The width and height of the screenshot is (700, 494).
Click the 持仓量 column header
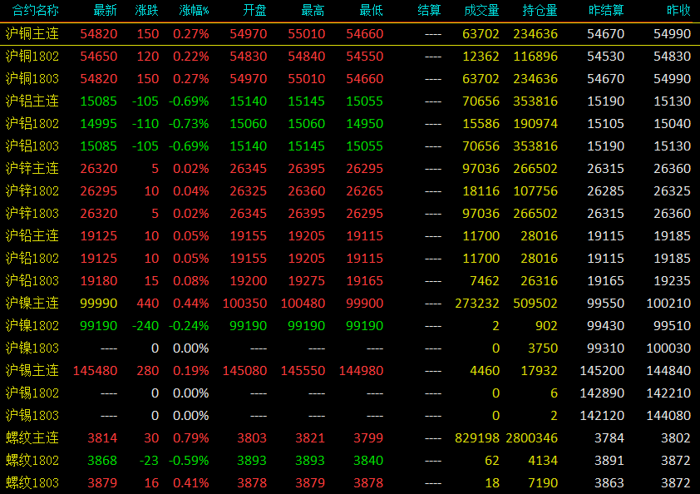(x=540, y=10)
